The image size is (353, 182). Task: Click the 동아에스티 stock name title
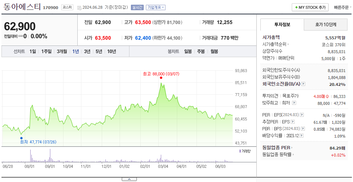(x=22, y=7)
